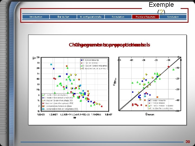Image resolution: width=195 pixels, height=146 pixels.
Task: Click 'D : torsion relaxante' in left chart legend
Action: (90, 60)
